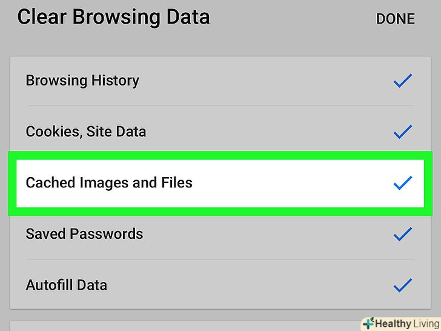The height and width of the screenshot is (331, 441).
Task: Select the Autofill Data label text
Action: [66, 285]
